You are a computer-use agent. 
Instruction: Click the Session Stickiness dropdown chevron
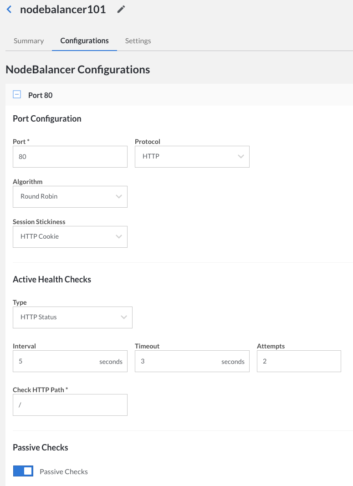(119, 236)
